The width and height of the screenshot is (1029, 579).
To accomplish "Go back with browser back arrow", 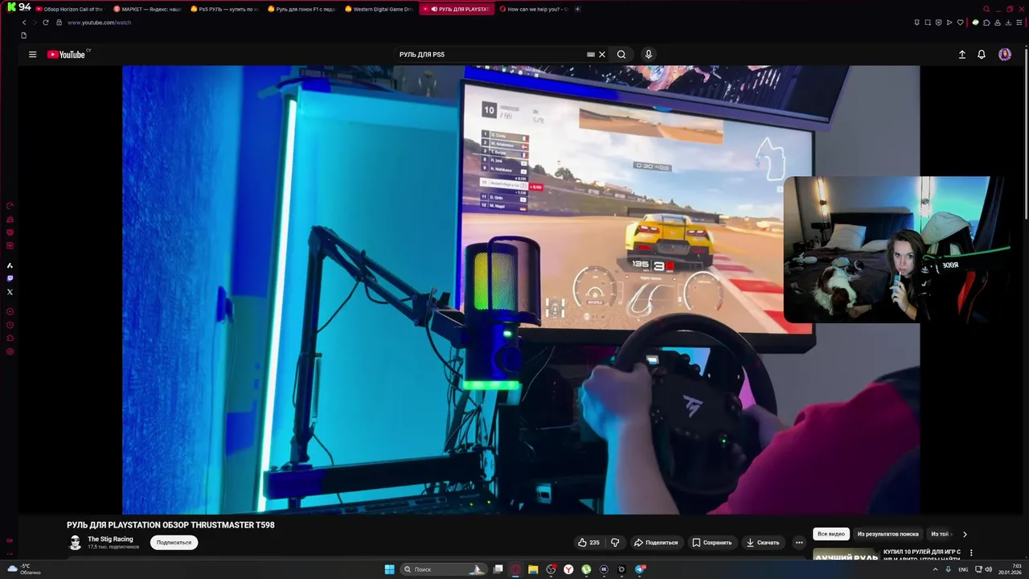I will pos(24,23).
